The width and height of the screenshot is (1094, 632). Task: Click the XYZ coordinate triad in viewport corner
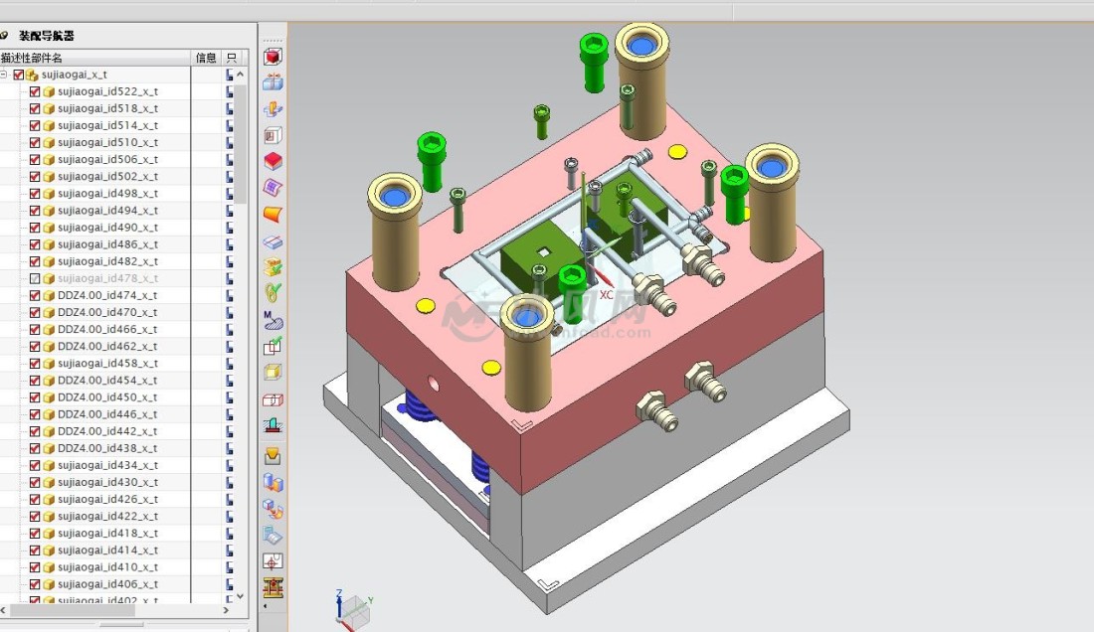tap(350, 608)
